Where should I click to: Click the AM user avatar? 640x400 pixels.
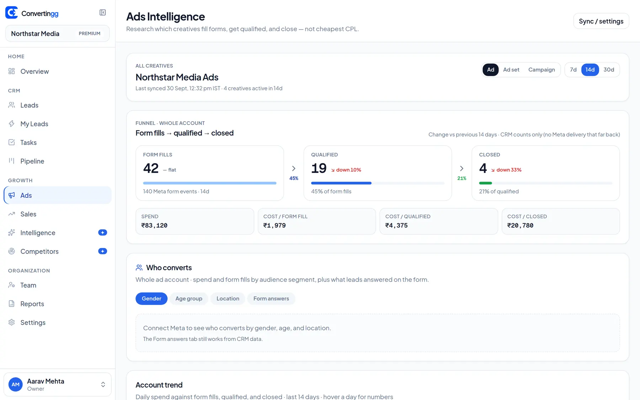point(16,384)
